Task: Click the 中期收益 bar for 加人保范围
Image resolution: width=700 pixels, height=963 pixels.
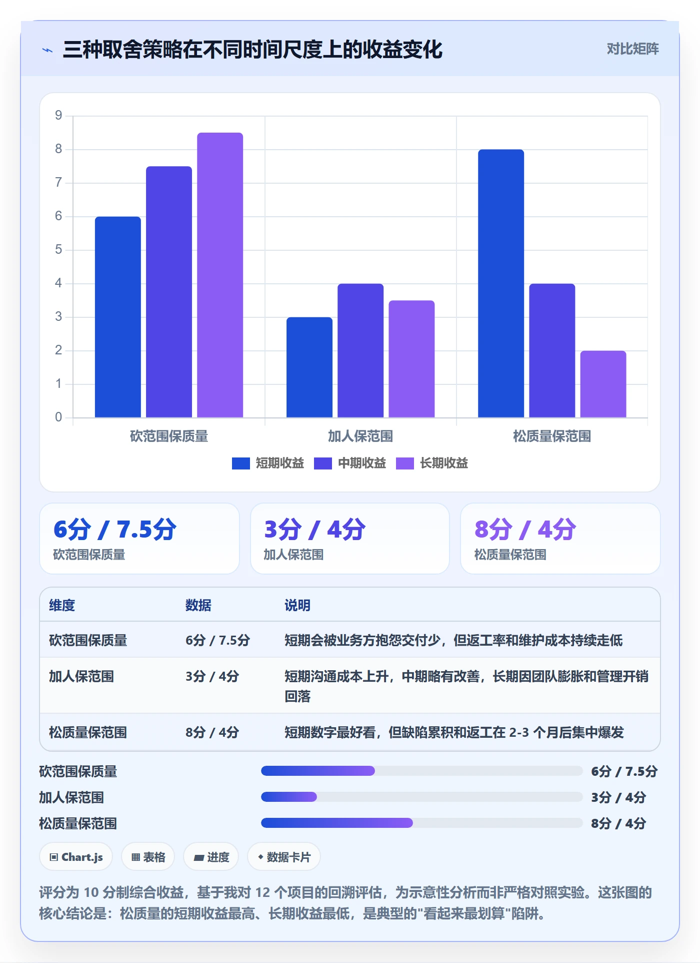Action: point(360,350)
